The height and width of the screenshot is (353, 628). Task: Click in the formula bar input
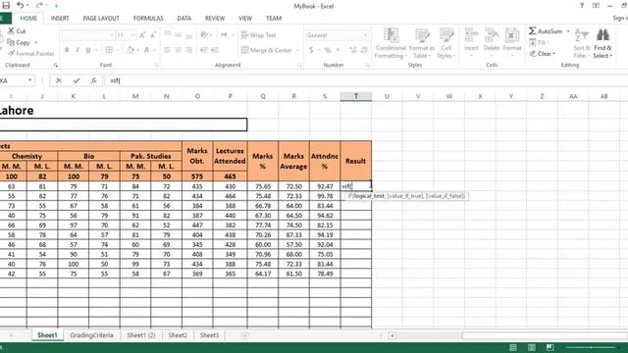pyautogui.click(x=366, y=80)
